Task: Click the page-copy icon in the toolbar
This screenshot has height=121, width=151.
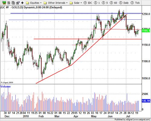Action: [13, 3]
